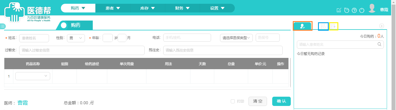The image size is (396, 110).
Task: Click the 今日购药 count text
Action: [372, 36]
